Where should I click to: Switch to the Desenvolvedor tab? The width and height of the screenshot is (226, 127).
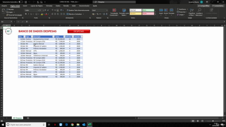click(84, 6)
